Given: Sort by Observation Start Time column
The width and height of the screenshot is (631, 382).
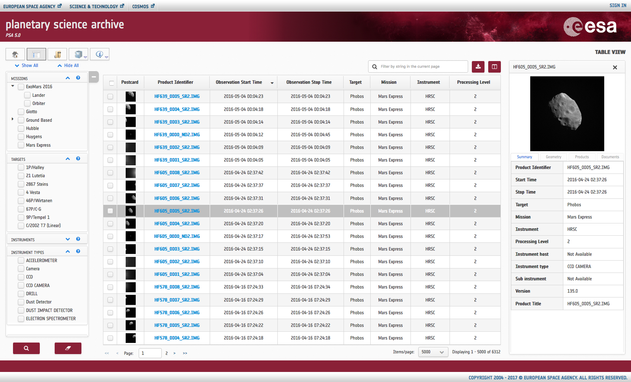Looking at the screenshot, I should tap(239, 82).
